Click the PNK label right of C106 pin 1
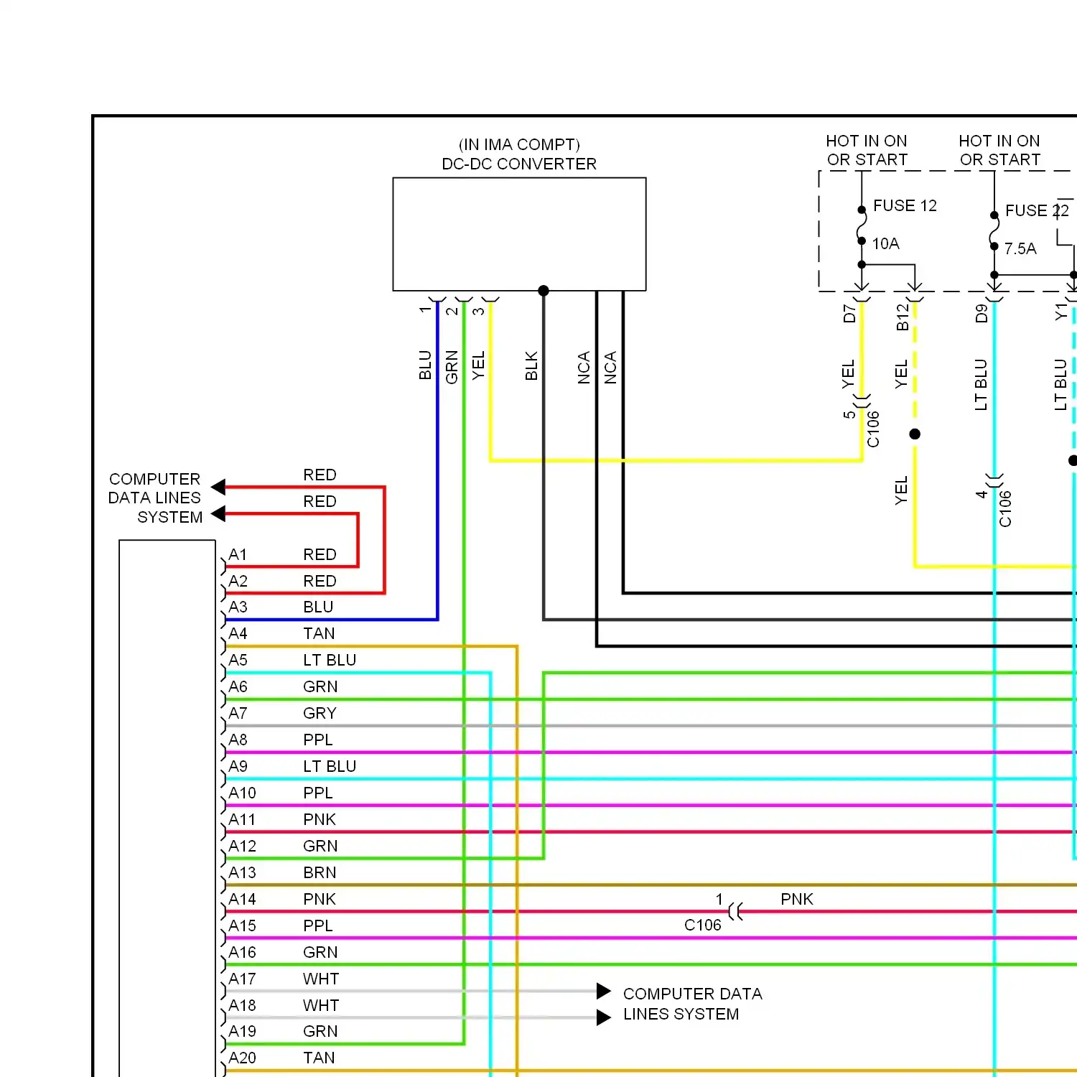The width and height of the screenshot is (1077, 1077). (797, 899)
